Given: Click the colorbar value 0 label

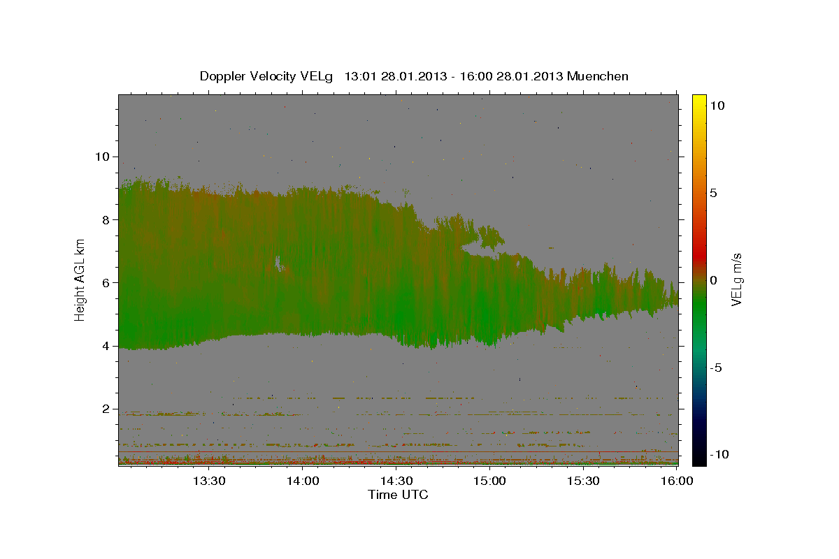Looking at the screenshot, I should (713, 280).
